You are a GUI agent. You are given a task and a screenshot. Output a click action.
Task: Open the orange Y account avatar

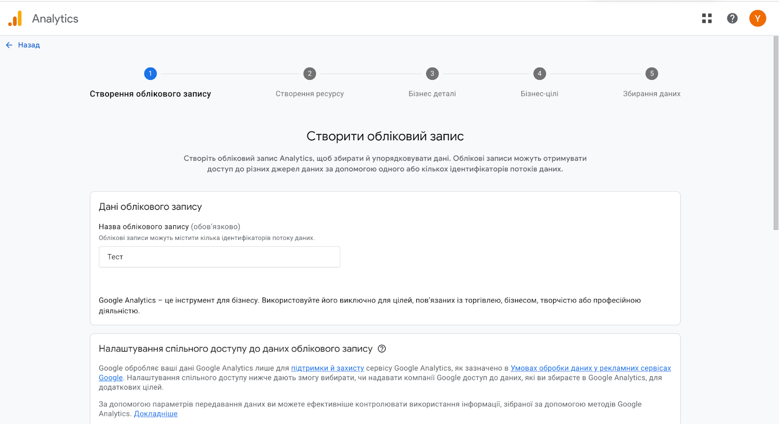click(x=758, y=18)
